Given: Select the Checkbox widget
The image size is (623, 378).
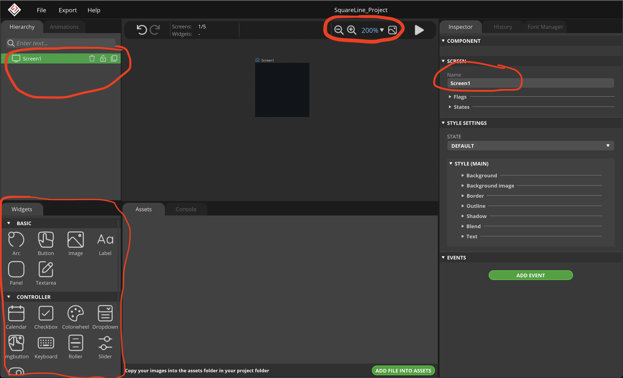Looking at the screenshot, I should coord(46,317).
